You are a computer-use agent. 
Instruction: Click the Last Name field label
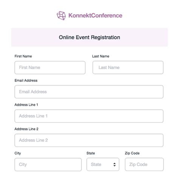point(100,56)
